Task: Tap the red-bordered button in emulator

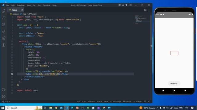Action: (x=174, y=53)
